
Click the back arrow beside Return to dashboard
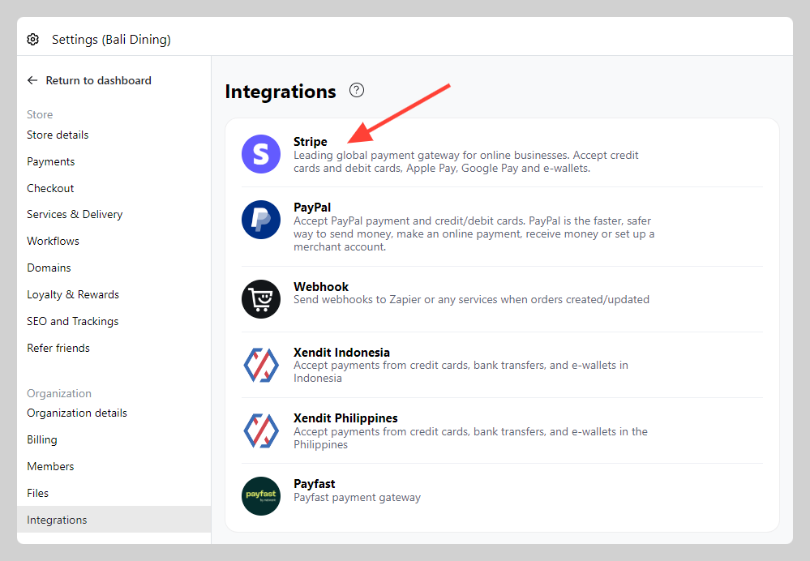click(32, 80)
